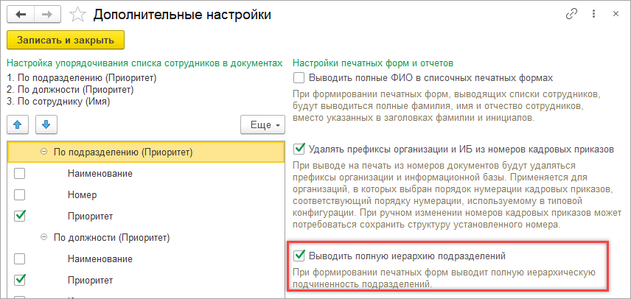Viewport: 631px width, 299px height.
Task: Click '2. По должности (Приоритет)' summary line
Action: tap(71, 90)
